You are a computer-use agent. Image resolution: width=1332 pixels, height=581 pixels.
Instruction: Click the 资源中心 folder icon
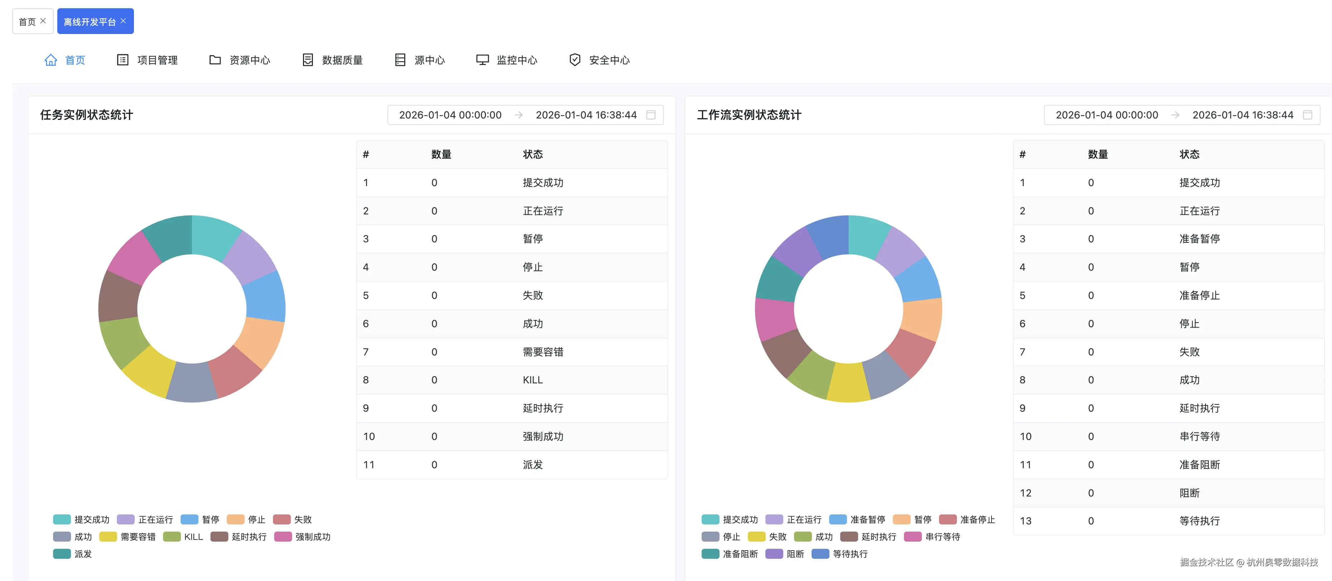coord(215,60)
